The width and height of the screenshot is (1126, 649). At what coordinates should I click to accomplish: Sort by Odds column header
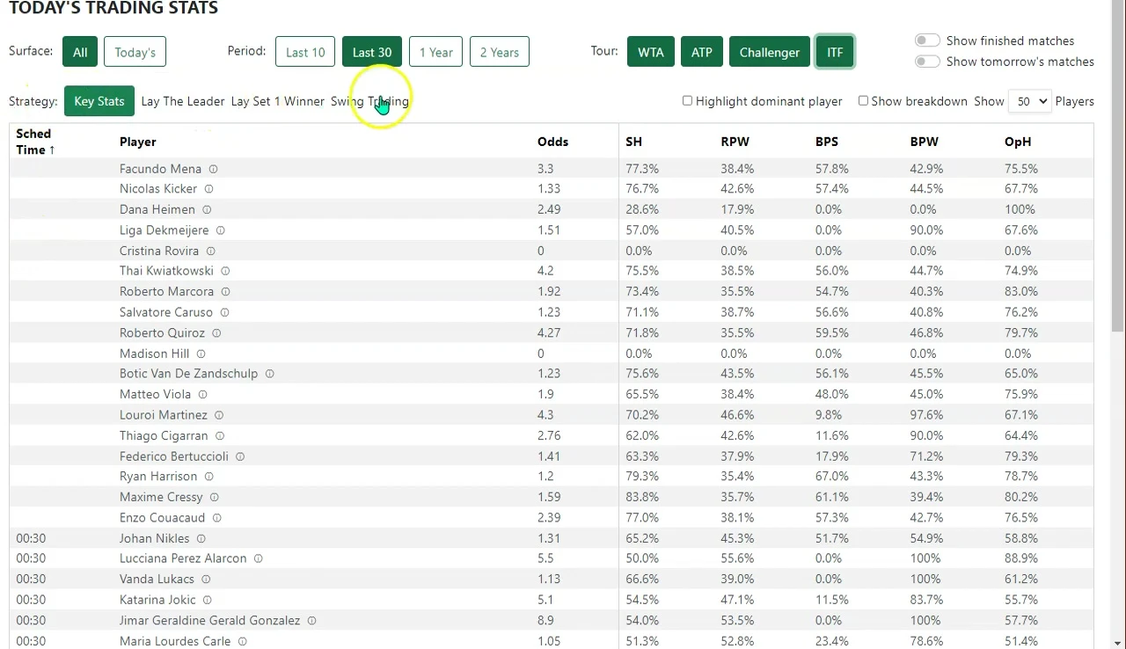point(553,142)
